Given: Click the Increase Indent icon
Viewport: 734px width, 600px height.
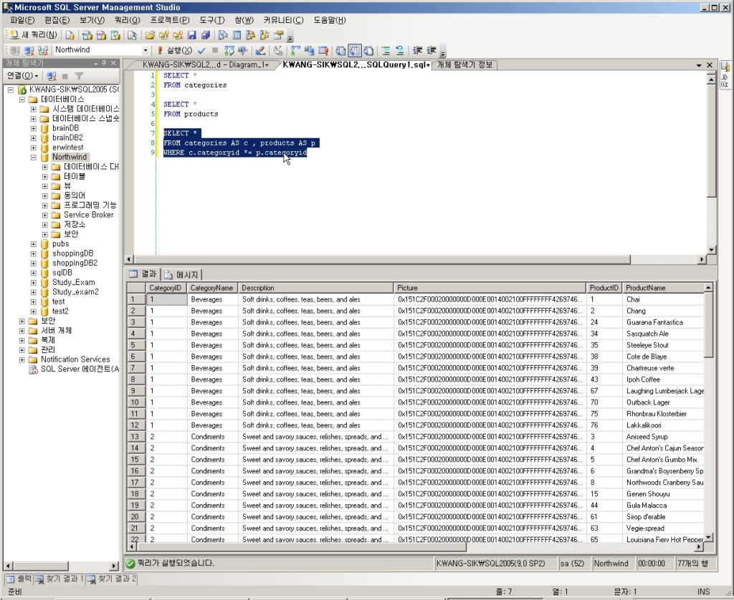Looking at the screenshot, I should 431,50.
